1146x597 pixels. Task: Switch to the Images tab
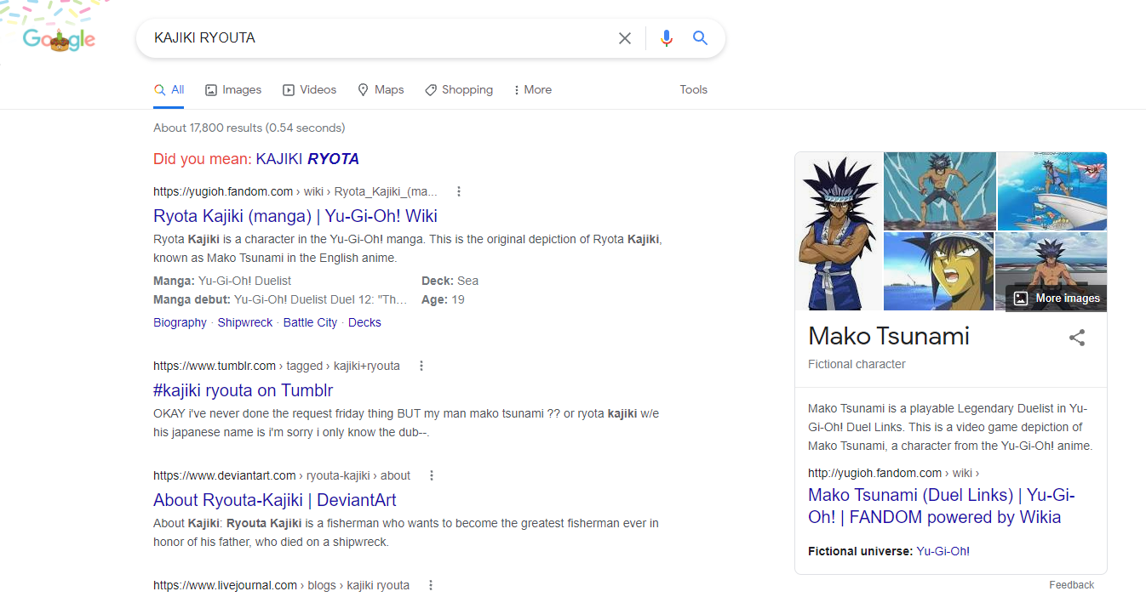pos(233,89)
